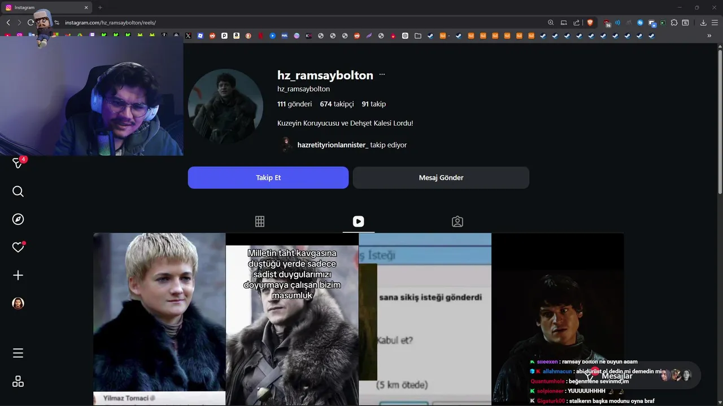Open the reel captioned Milletin taht kavgasına
The image size is (723, 406).
pyautogui.click(x=292, y=319)
